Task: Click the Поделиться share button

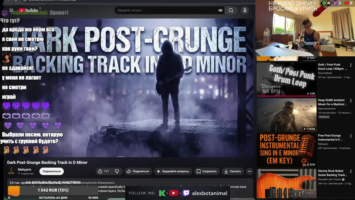Action: tap(138, 171)
